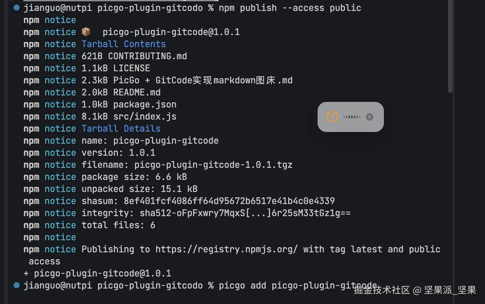Click the sha512 integrity string
Image resolution: width=485 pixels, height=304 pixels.
tap(245, 213)
